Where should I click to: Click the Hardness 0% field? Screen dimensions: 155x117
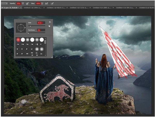(41, 30)
